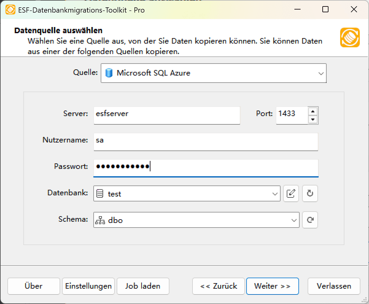369x304 pixels.
Task: Refresh the Schema list
Action: 310,220
